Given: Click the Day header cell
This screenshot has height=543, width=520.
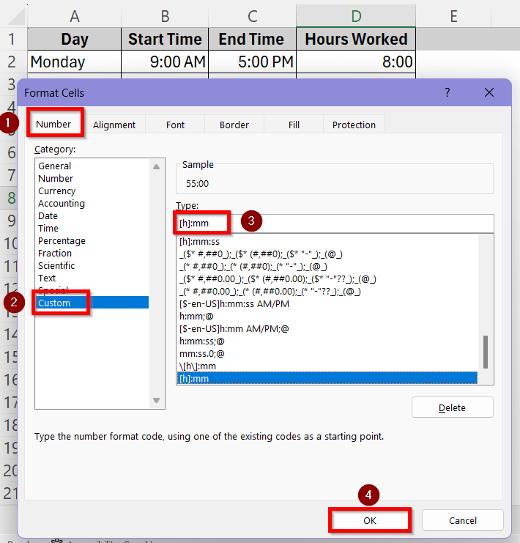Looking at the screenshot, I should 75,39.
